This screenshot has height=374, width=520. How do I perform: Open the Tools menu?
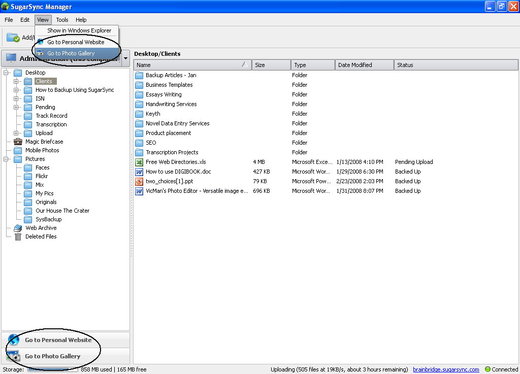point(62,20)
